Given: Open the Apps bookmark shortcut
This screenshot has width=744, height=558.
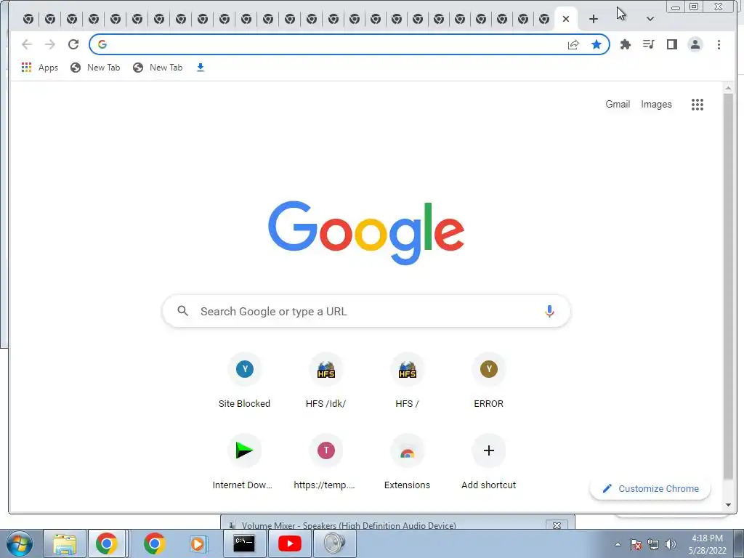Looking at the screenshot, I should 40,68.
